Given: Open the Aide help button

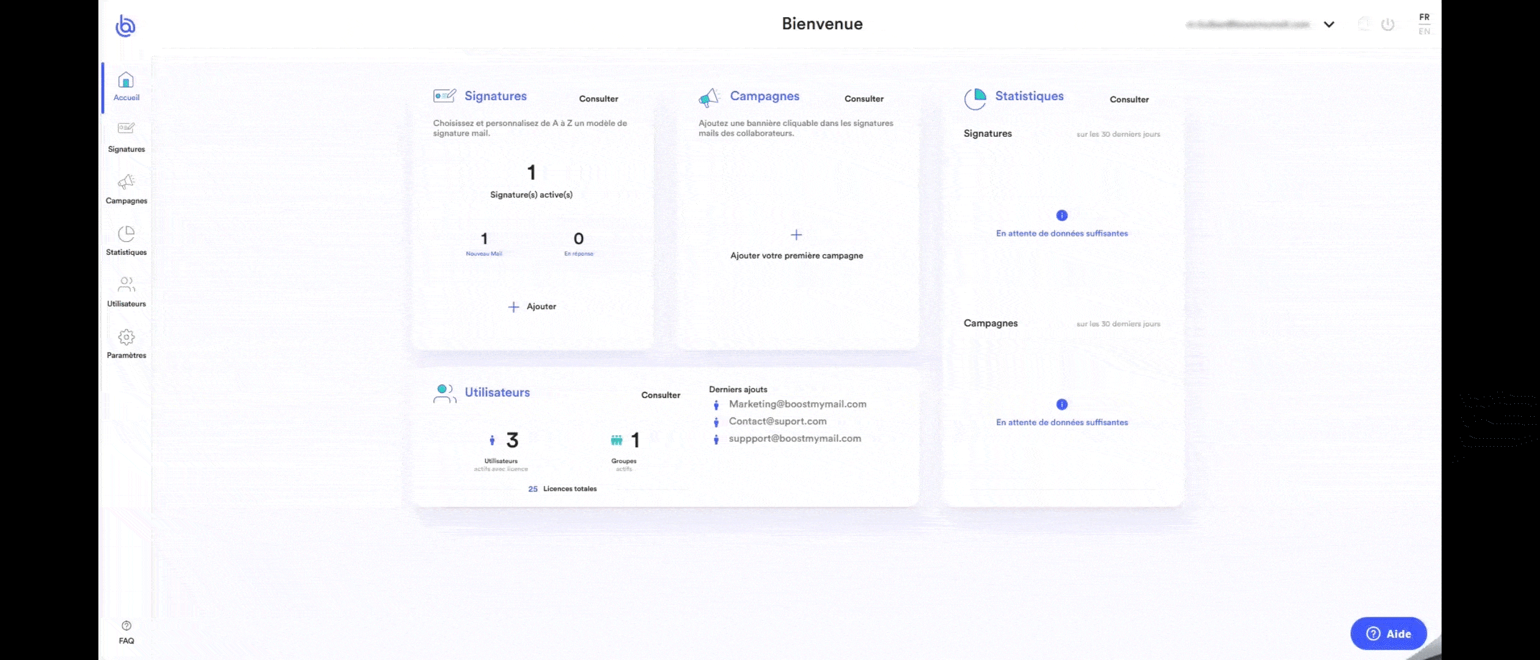Looking at the screenshot, I should 1388,633.
